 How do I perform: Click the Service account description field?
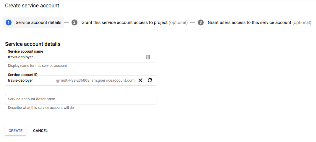coord(81,99)
